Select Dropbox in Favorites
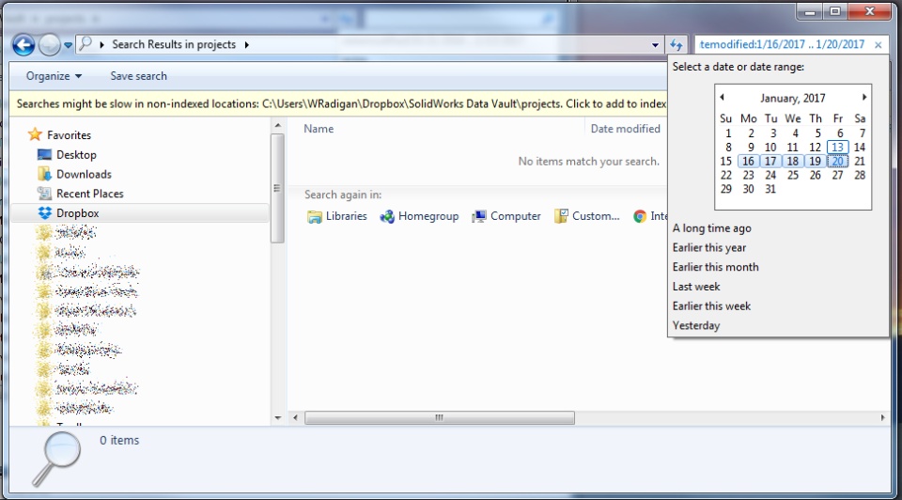This screenshot has width=902, height=500. pos(78,213)
